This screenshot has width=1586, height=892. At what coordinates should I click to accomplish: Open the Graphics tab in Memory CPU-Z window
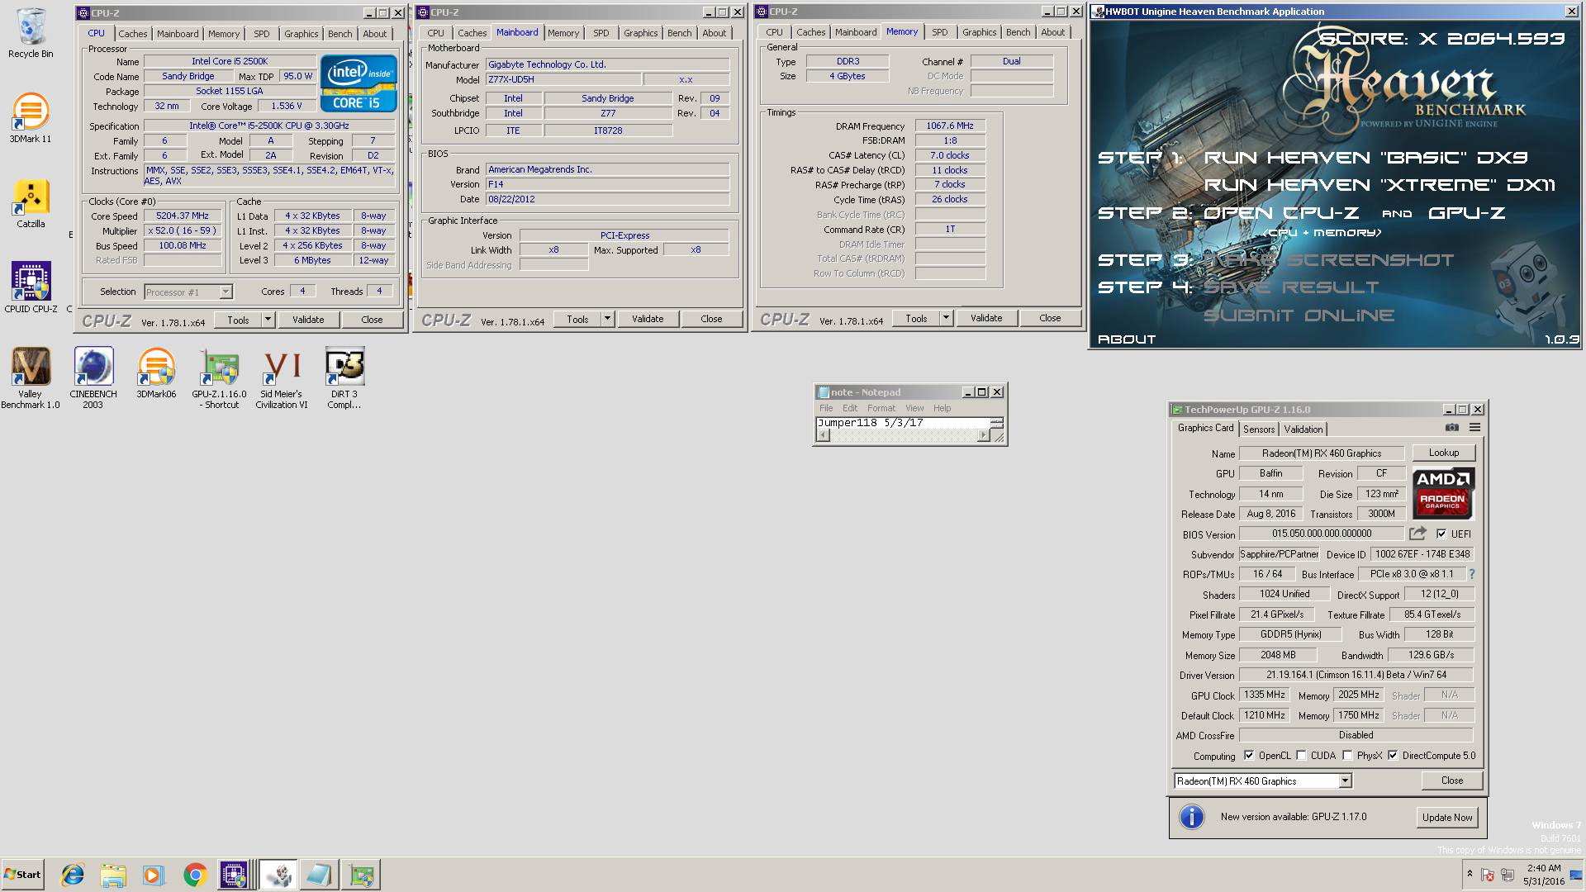[x=979, y=32]
